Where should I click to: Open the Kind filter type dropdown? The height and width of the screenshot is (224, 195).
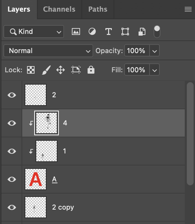[34, 32]
